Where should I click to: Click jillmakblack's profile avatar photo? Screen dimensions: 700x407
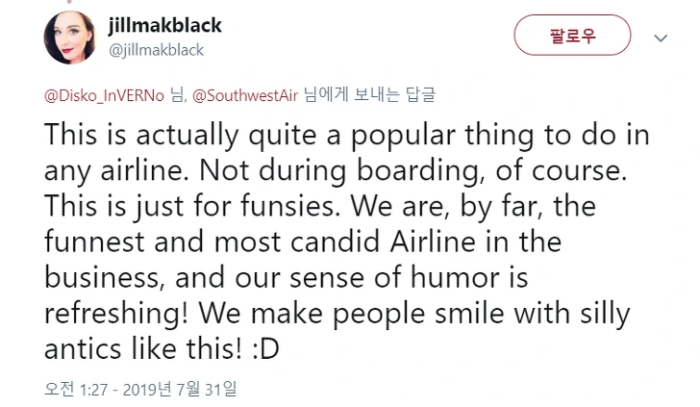pos(69,38)
